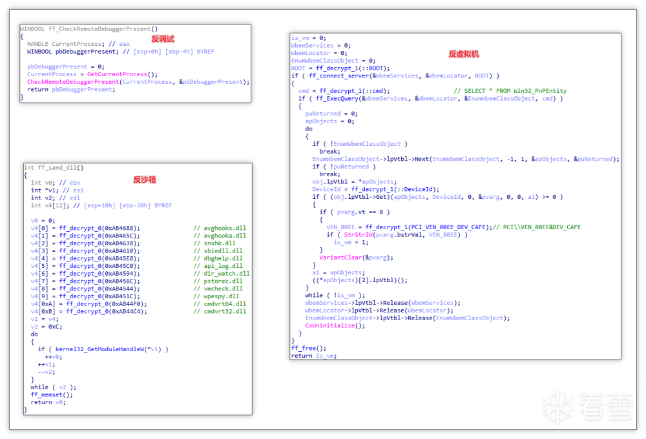The height and width of the screenshot is (439, 646).
Task: Click 'return pbDebuggerPresent;' statement
Action: [71, 89]
